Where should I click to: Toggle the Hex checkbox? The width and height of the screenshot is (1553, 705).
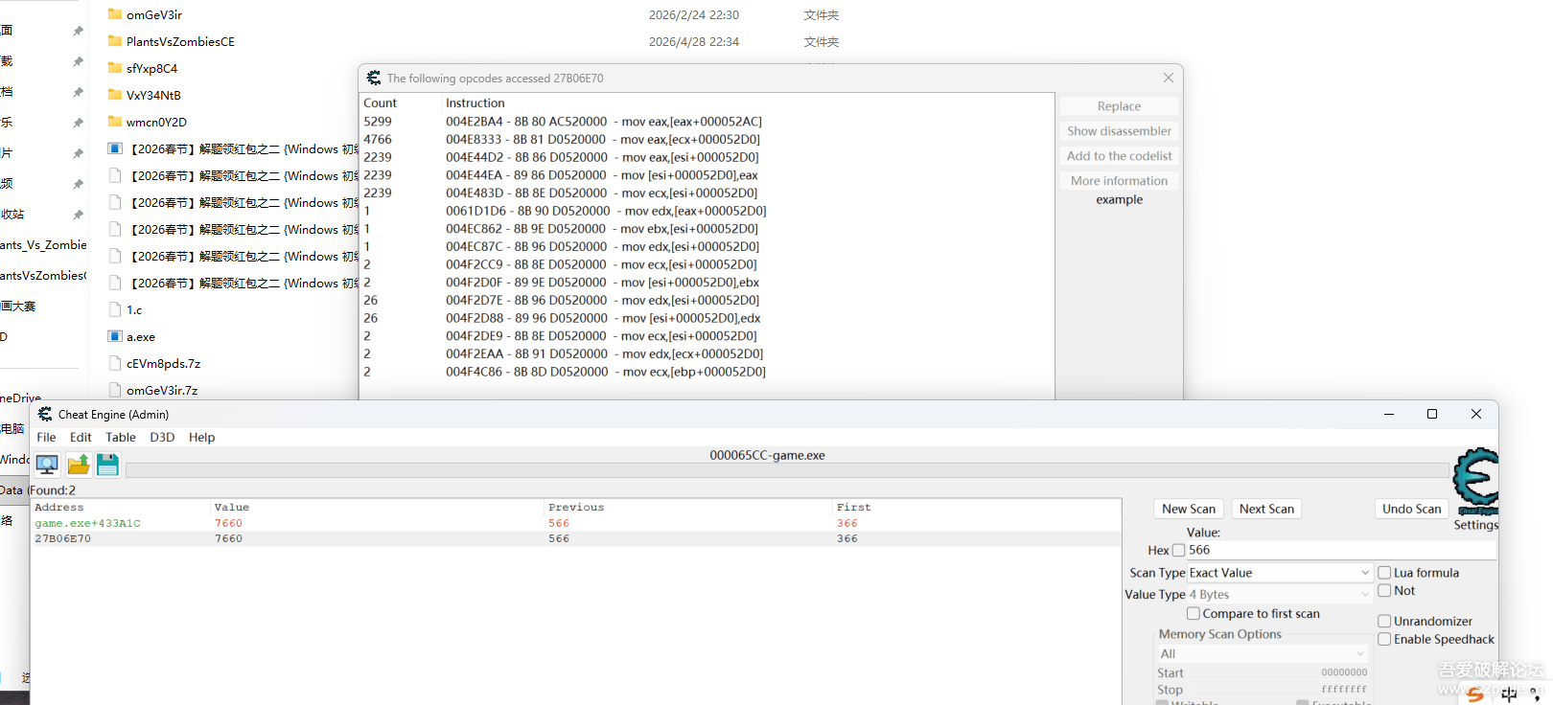(x=1179, y=550)
